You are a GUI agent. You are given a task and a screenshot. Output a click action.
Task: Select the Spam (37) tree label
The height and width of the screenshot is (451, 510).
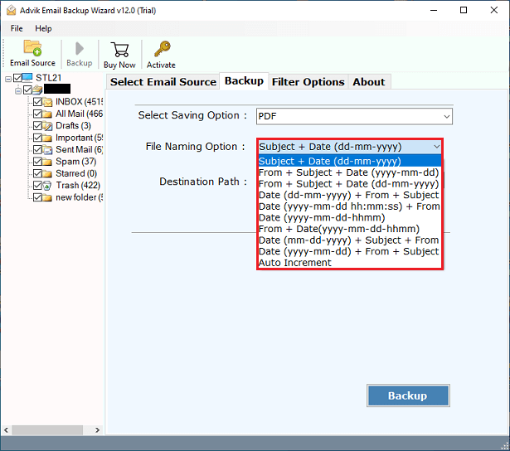75,162
